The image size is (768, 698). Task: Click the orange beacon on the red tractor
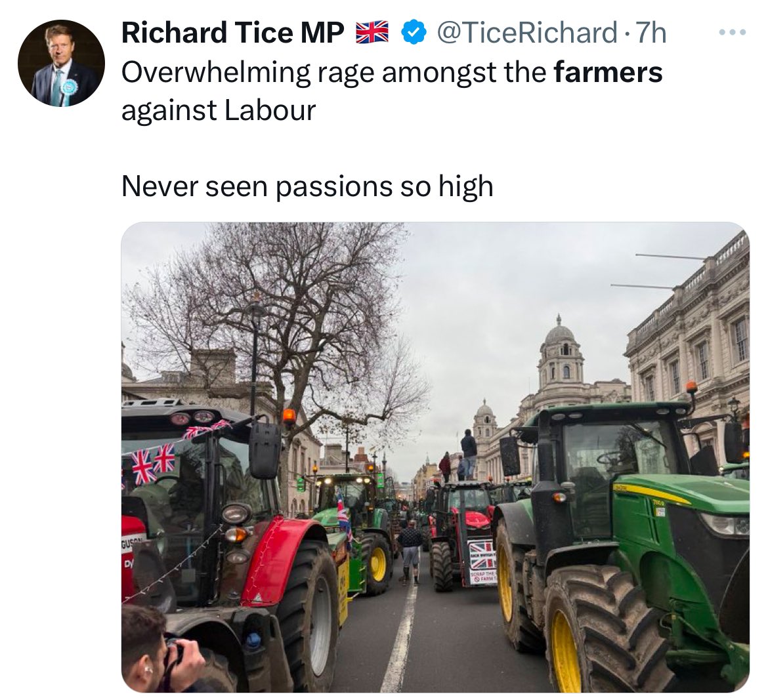click(289, 416)
